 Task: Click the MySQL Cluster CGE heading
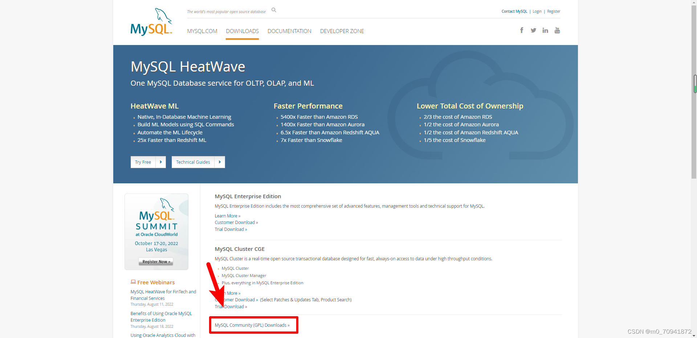[x=240, y=249]
